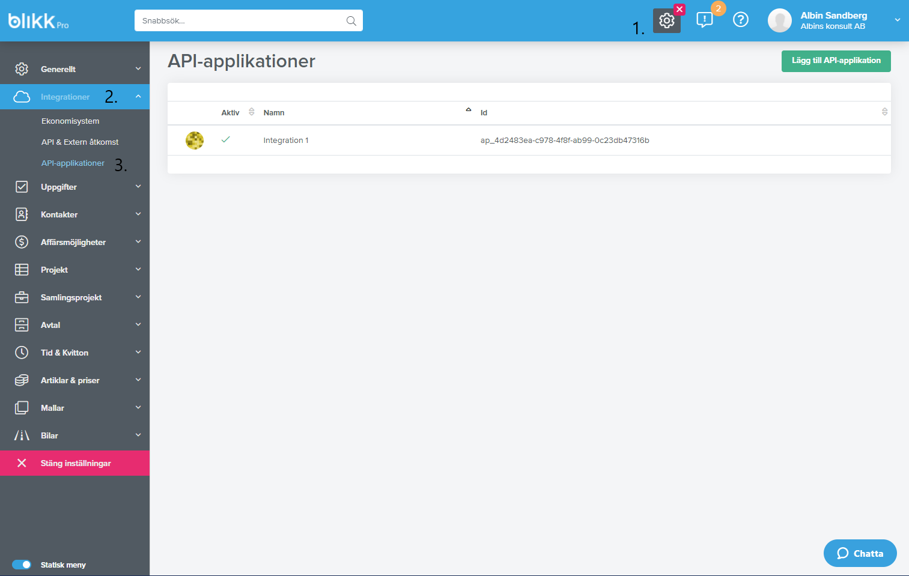This screenshot has width=909, height=576.
Task: Open the Chatta chat button
Action: tap(860, 553)
